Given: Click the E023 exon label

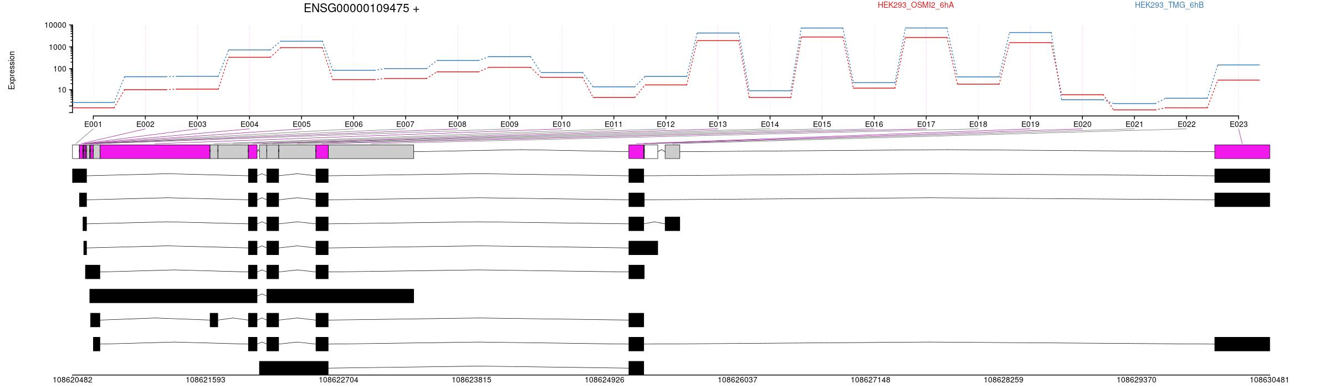Looking at the screenshot, I should [x=1239, y=124].
